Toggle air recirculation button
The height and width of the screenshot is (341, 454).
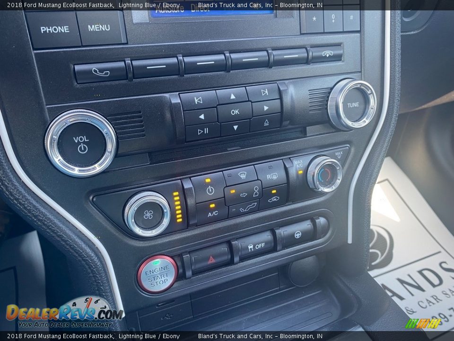273,197
